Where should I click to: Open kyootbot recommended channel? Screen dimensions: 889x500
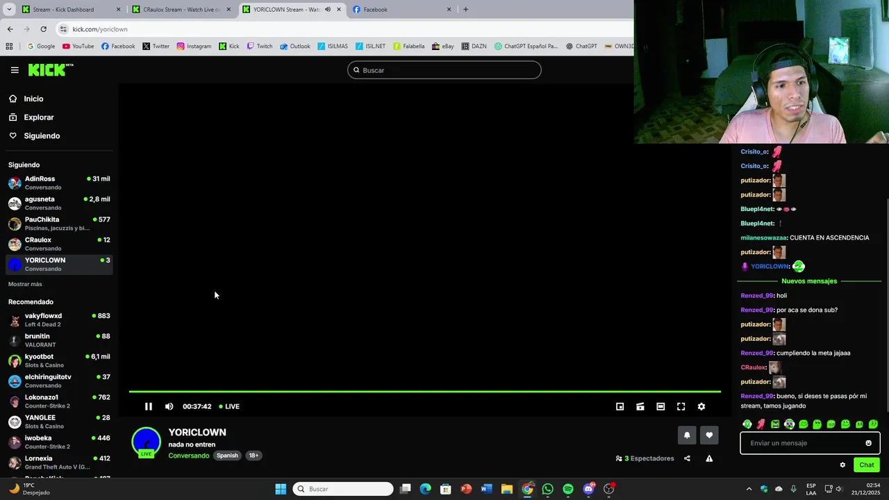[59, 360]
